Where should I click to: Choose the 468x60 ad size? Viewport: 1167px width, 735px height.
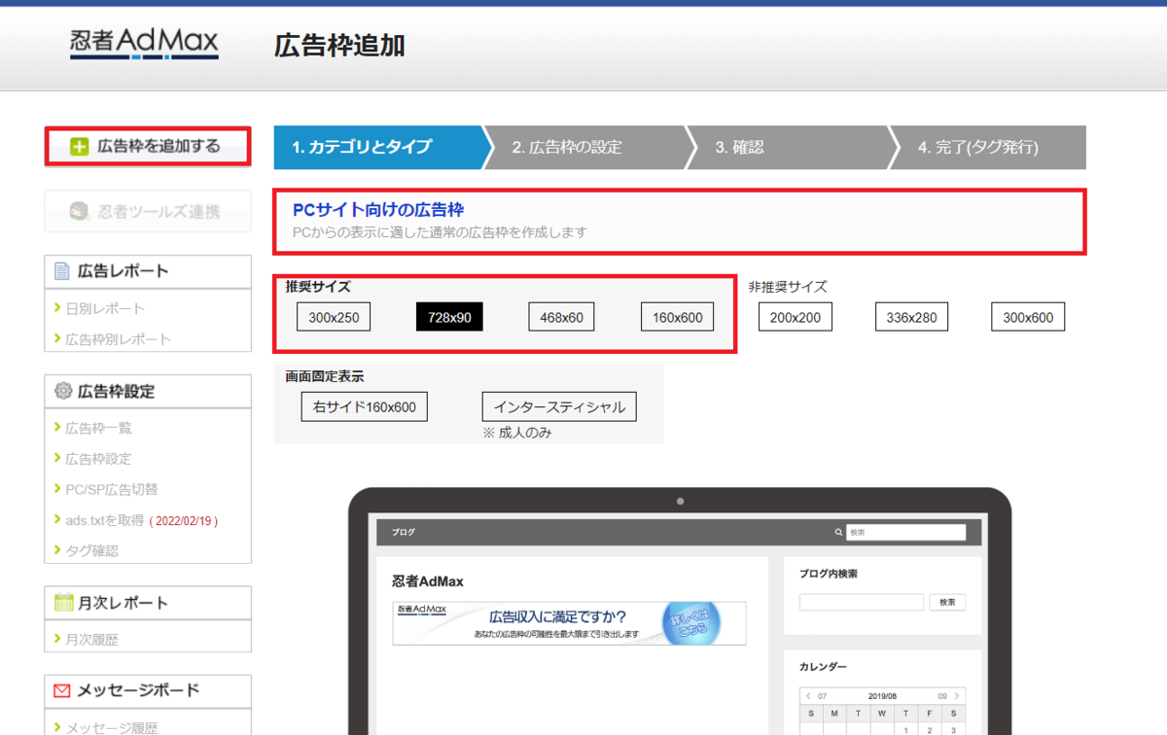(x=562, y=317)
